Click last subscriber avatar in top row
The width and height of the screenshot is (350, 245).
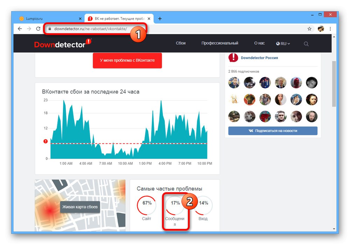(x=311, y=82)
